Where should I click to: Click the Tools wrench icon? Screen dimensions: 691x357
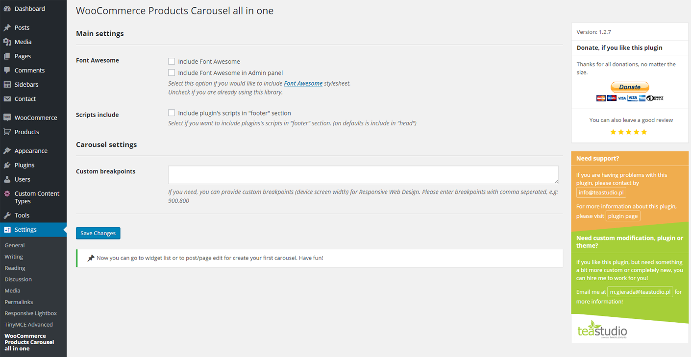7,215
